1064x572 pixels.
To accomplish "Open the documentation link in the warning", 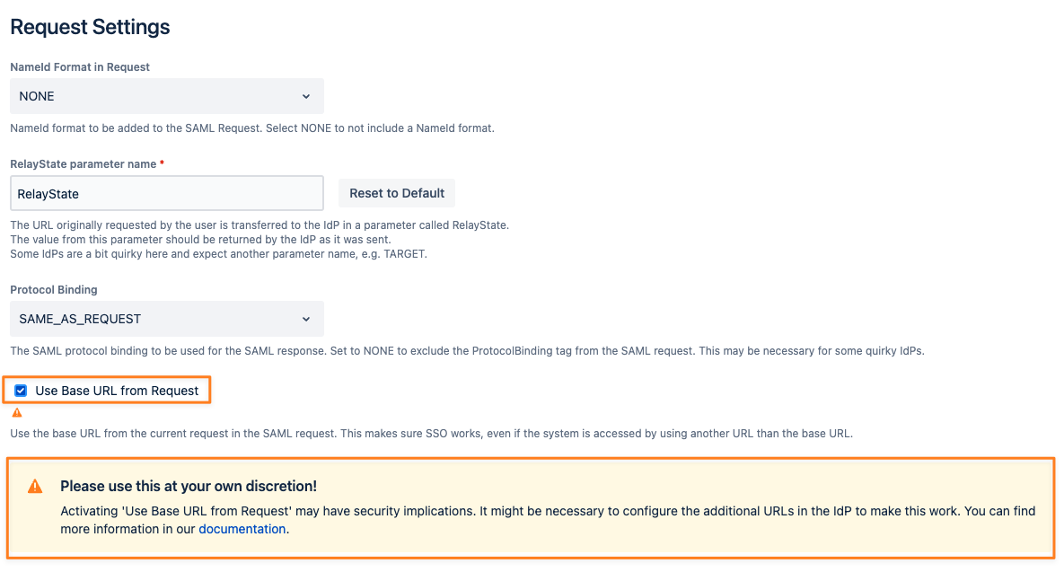I will point(242,529).
